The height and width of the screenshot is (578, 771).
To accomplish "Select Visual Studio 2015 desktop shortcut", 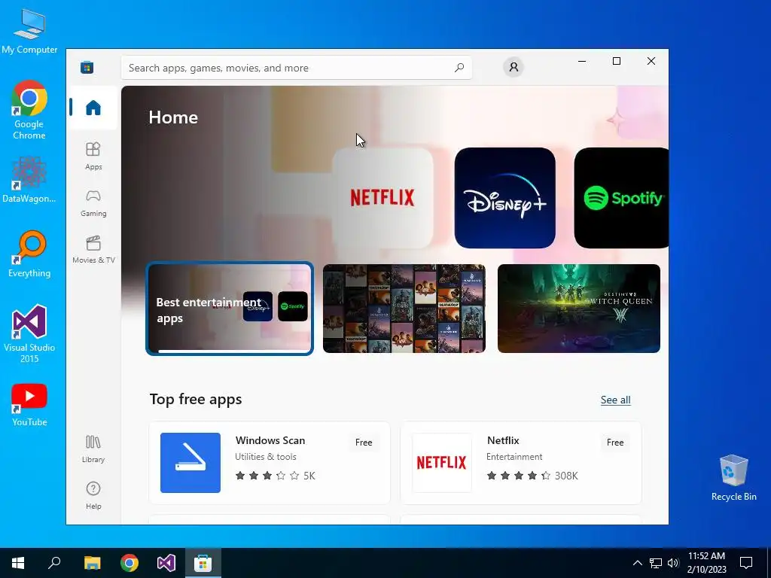I will tap(29, 333).
